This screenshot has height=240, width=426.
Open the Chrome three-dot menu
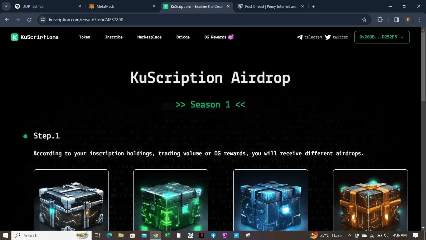[419, 20]
